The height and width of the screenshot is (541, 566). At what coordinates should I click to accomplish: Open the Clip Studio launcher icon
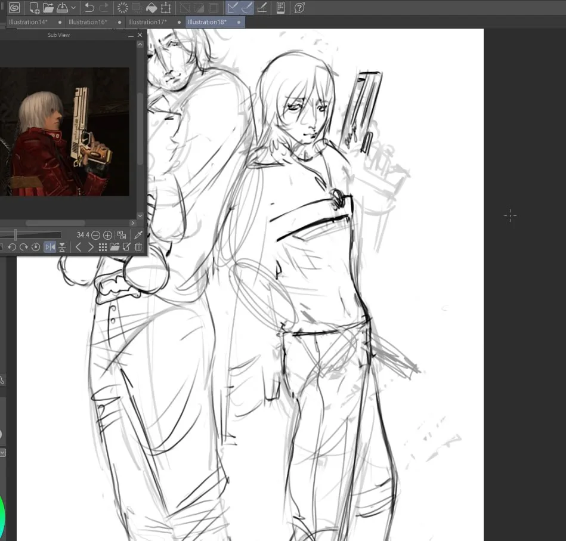(14, 8)
